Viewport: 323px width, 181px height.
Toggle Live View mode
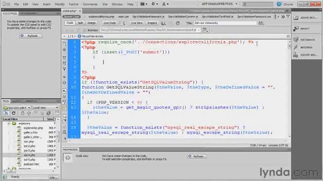click(x=137, y=23)
